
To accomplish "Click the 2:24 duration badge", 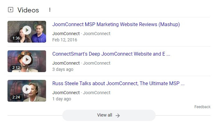I will coord(16,97).
